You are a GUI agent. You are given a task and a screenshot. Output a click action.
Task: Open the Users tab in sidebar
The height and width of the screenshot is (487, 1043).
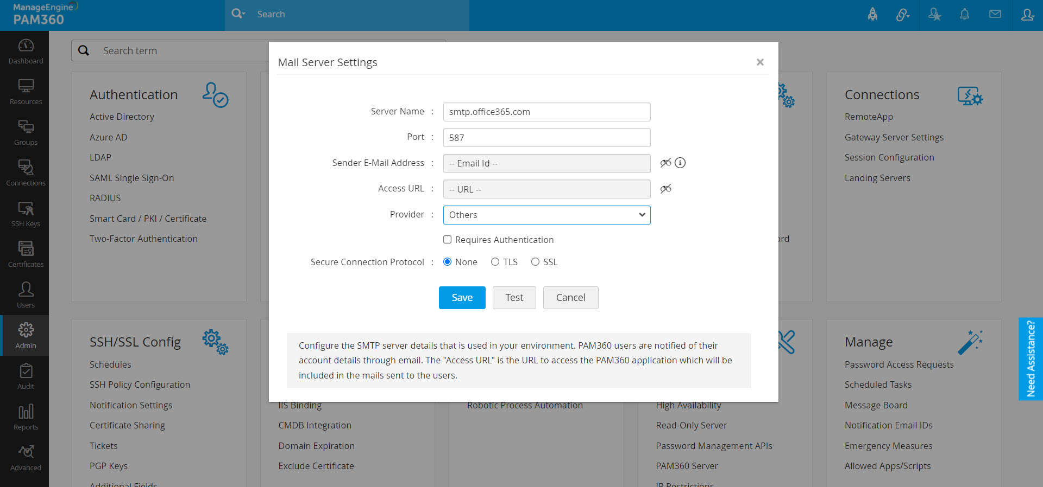point(26,296)
